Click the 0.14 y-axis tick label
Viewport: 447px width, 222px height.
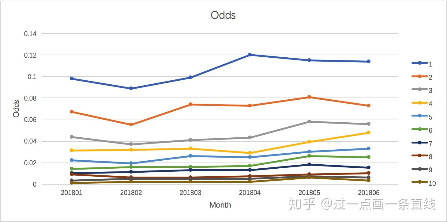(x=30, y=34)
